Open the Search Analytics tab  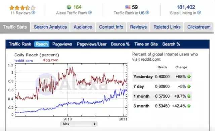tap(50, 27)
